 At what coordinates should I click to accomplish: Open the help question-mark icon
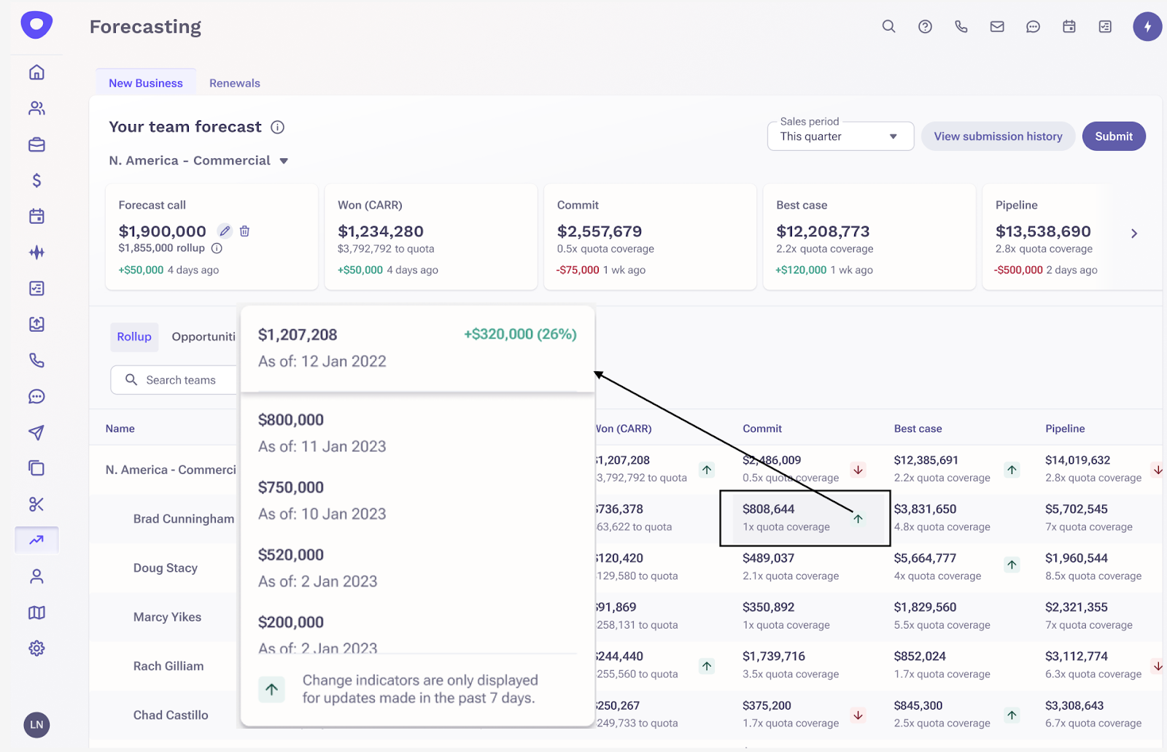click(925, 26)
